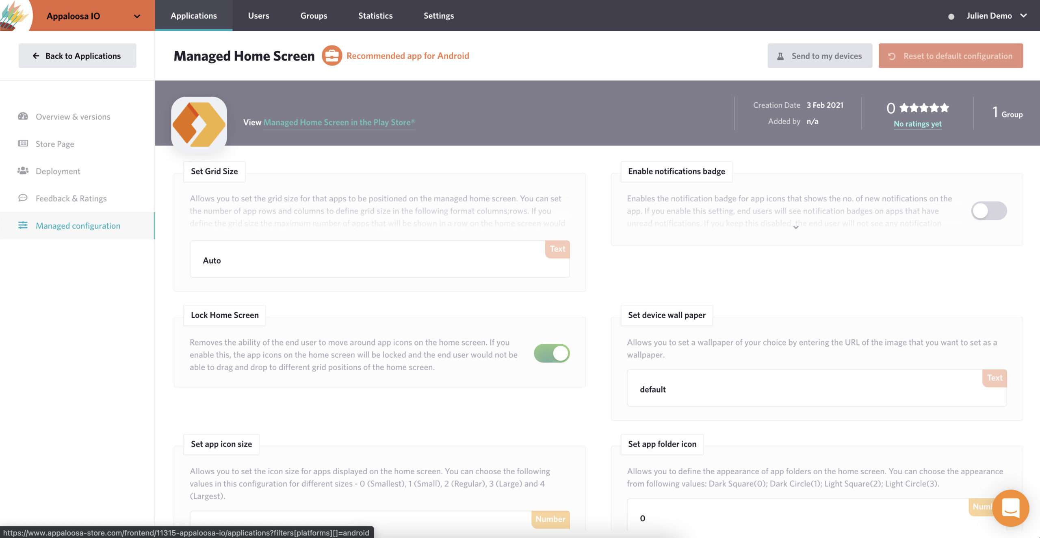
Task: Click the Managed Home Screen app icon
Action: point(198,121)
